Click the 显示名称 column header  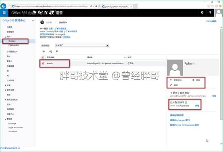pyautogui.click(x=50, y=57)
